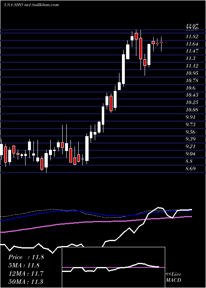Select the 11.12 price axis label
This screenshot has width=206, height=288.
[192, 66]
